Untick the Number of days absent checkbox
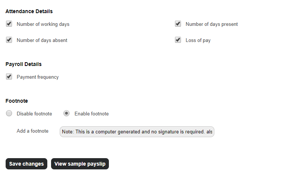The width and height of the screenshot is (297, 184). pyautogui.click(x=9, y=40)
